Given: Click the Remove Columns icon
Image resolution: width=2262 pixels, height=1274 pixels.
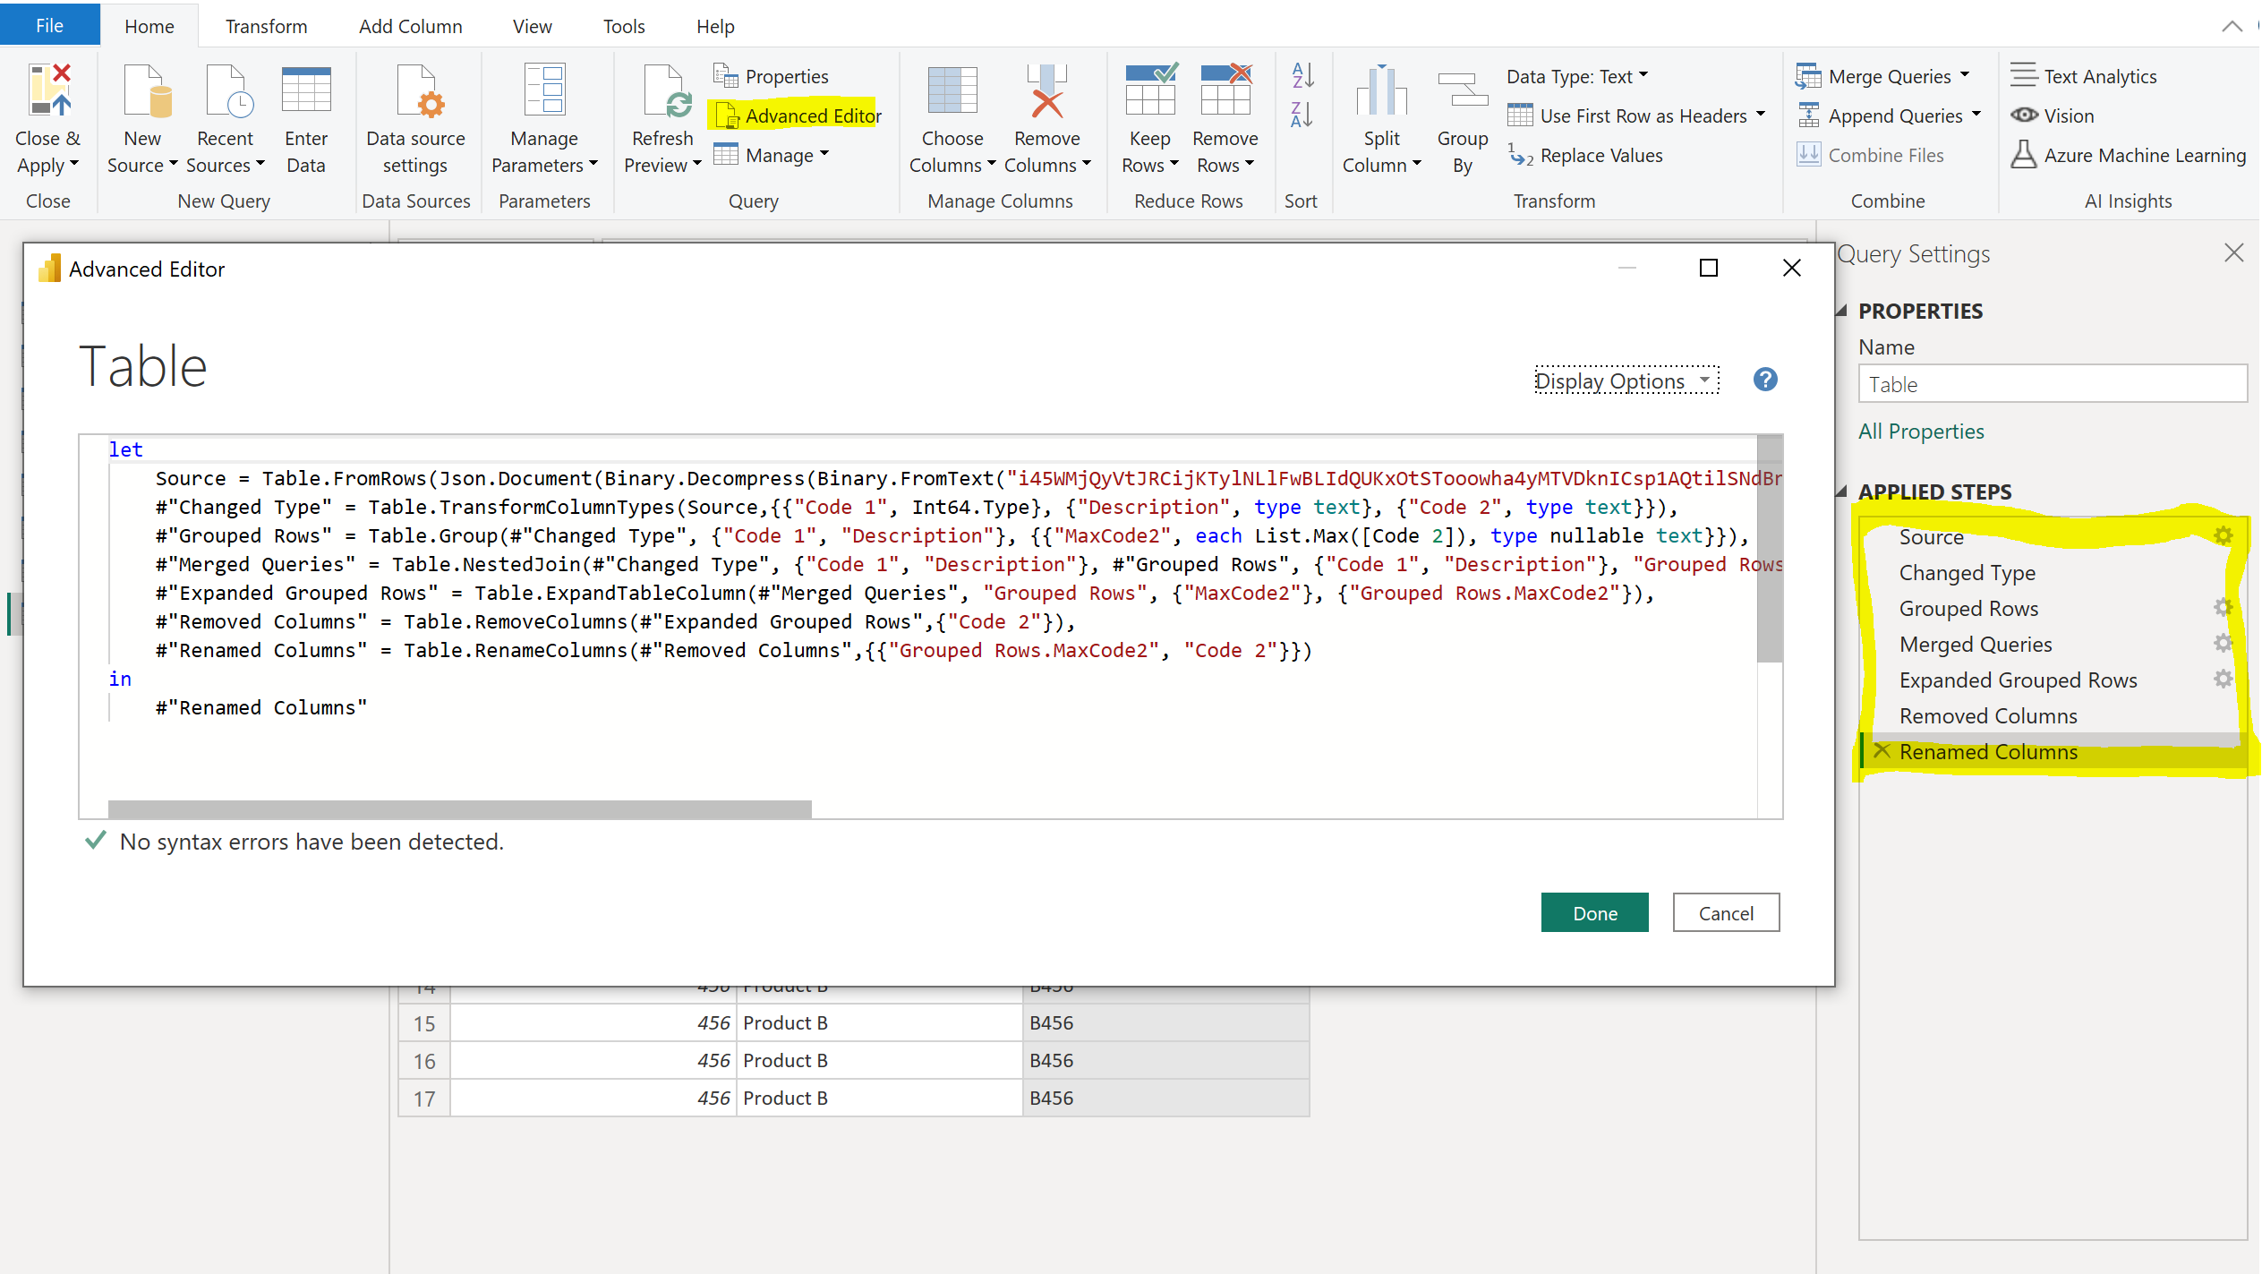Looking at the screenshot, I should [1046, 90].
